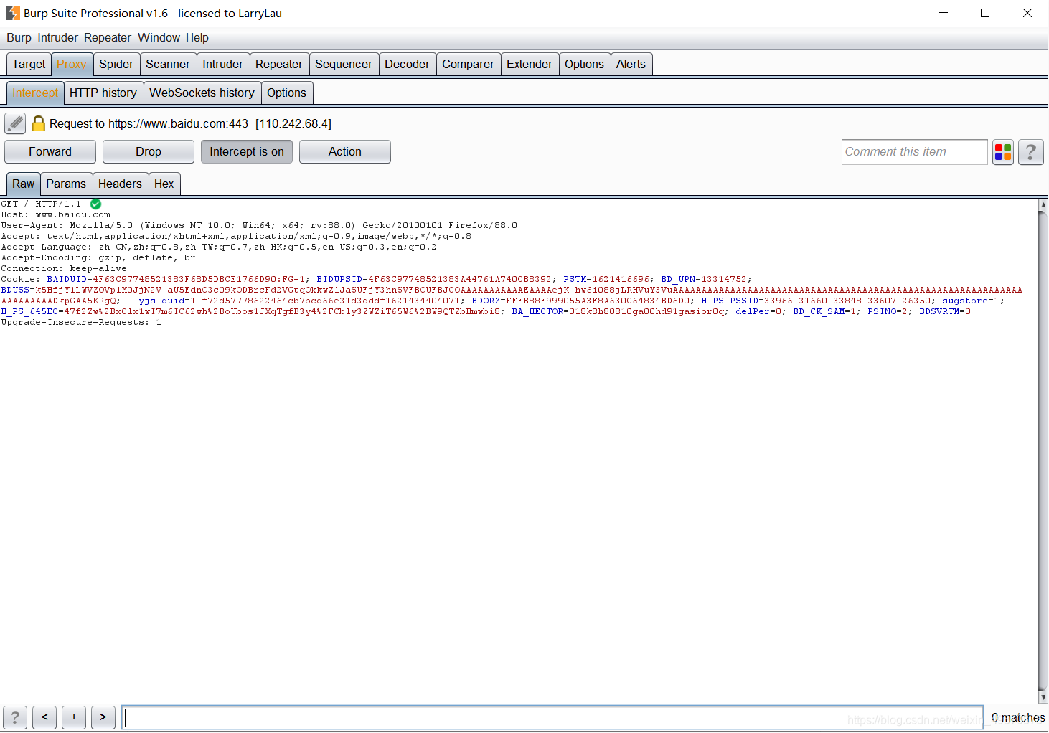
Task: Open the Action dropdown menu
Action: pyautogui.click(x=345, y=152)
